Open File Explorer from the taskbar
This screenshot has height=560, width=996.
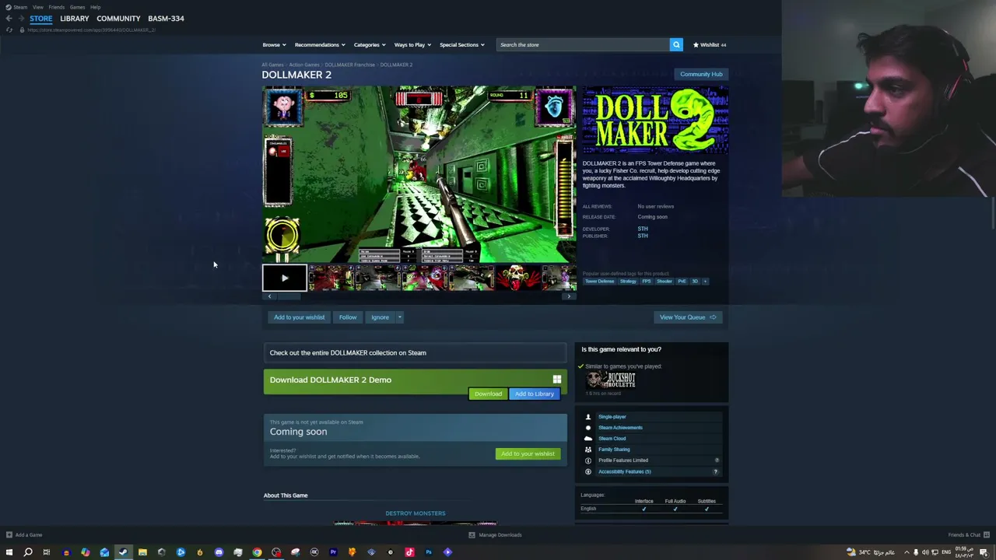[142, 552]
